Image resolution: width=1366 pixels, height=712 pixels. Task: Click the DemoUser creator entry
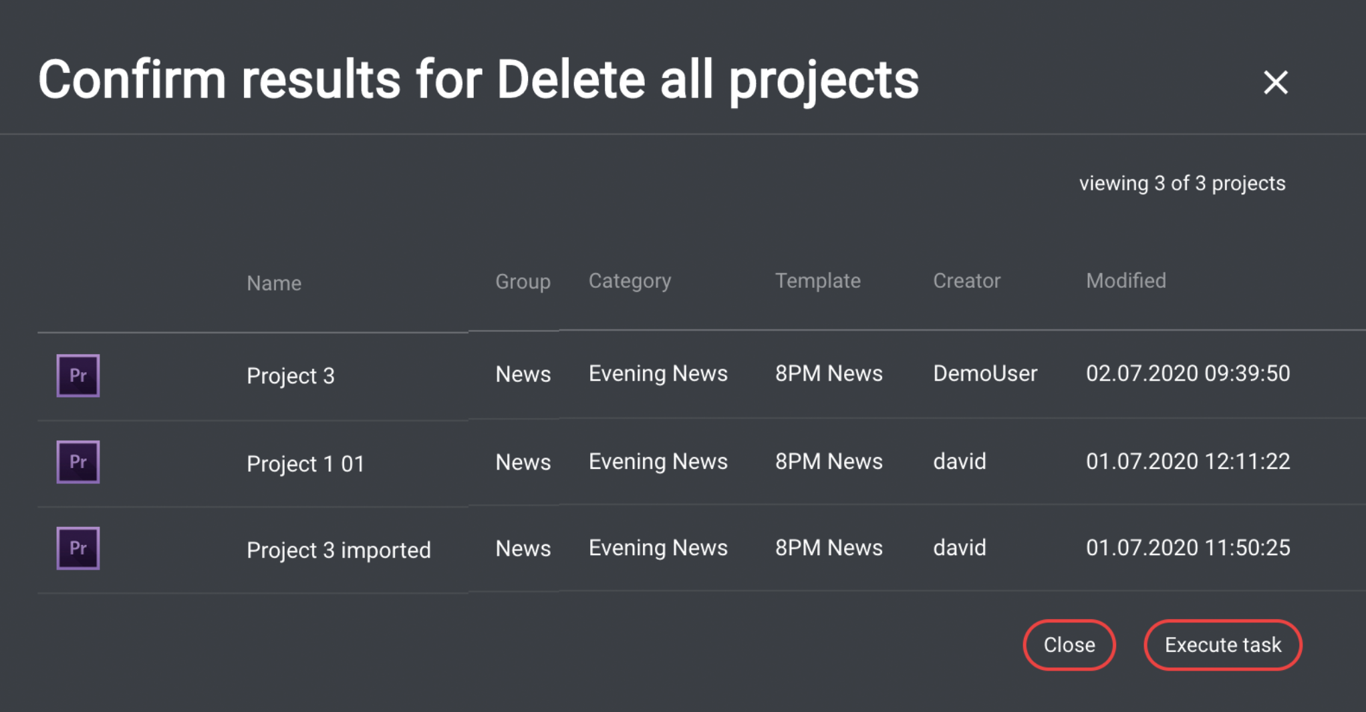[x=985, y=373]
